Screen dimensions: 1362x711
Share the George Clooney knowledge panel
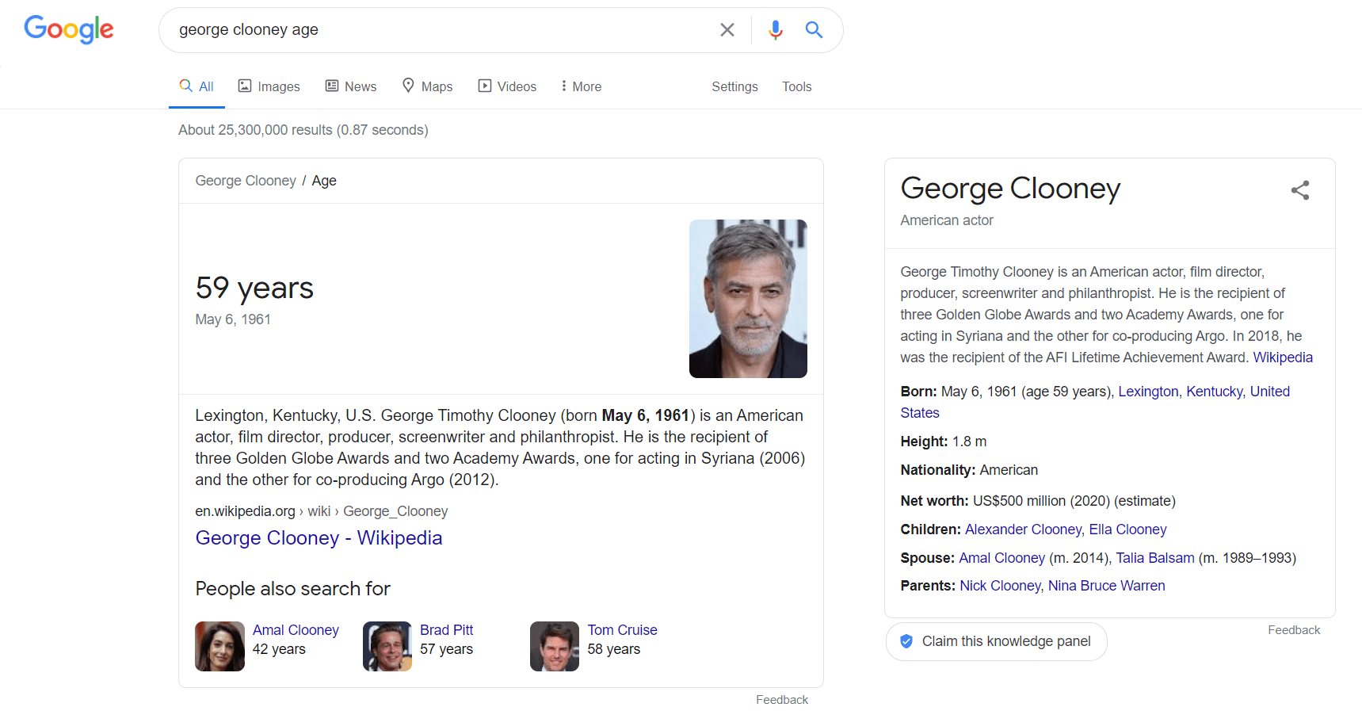1300,190
